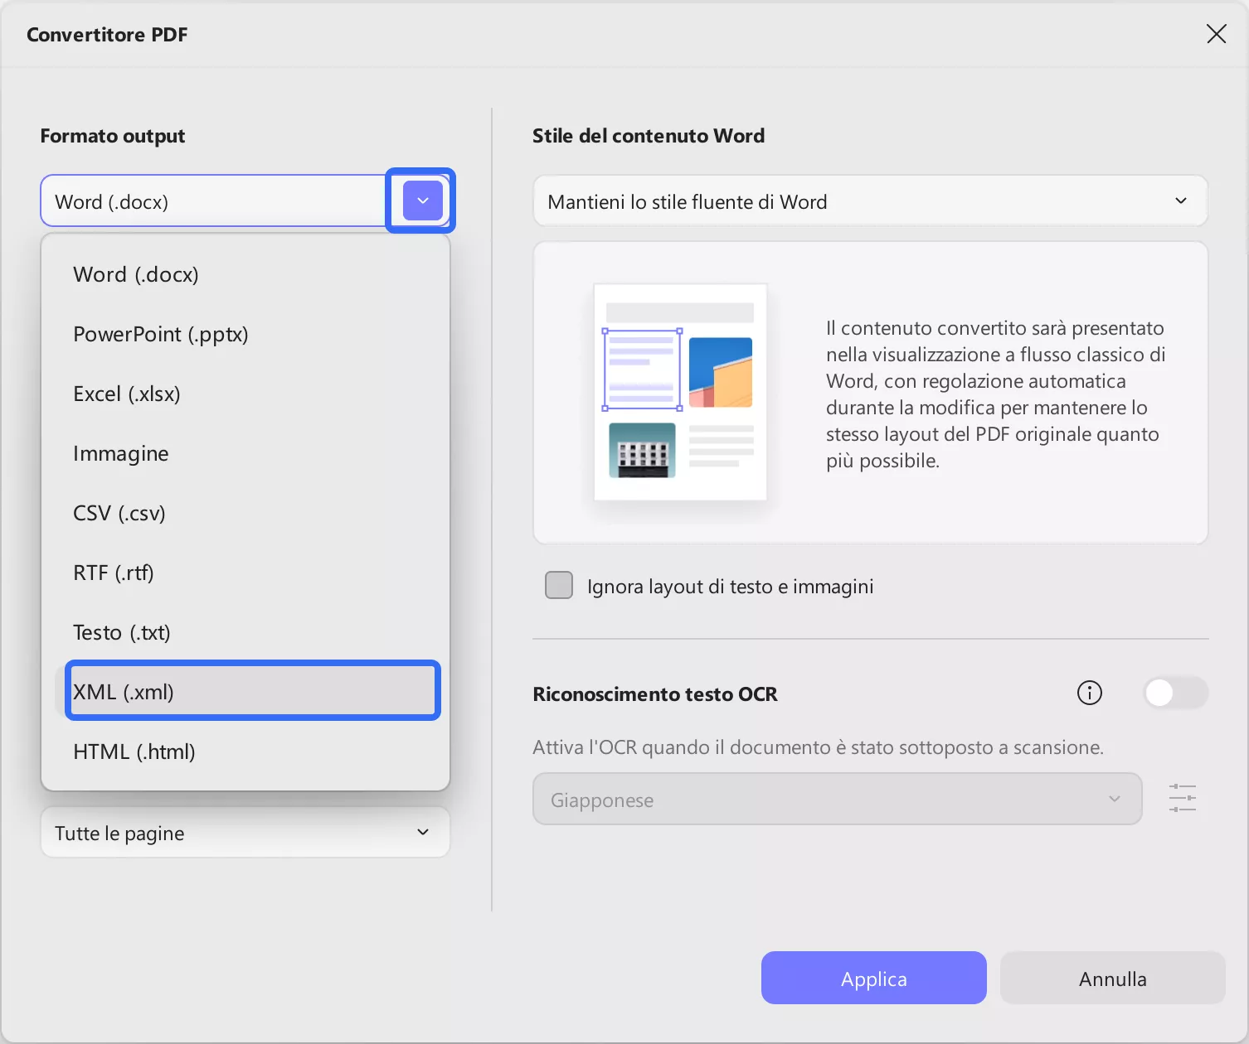This screenshot has width=1249, height=1044.
Task: Close the Convertitore PDF dialog
Action: pos(1216,34)
